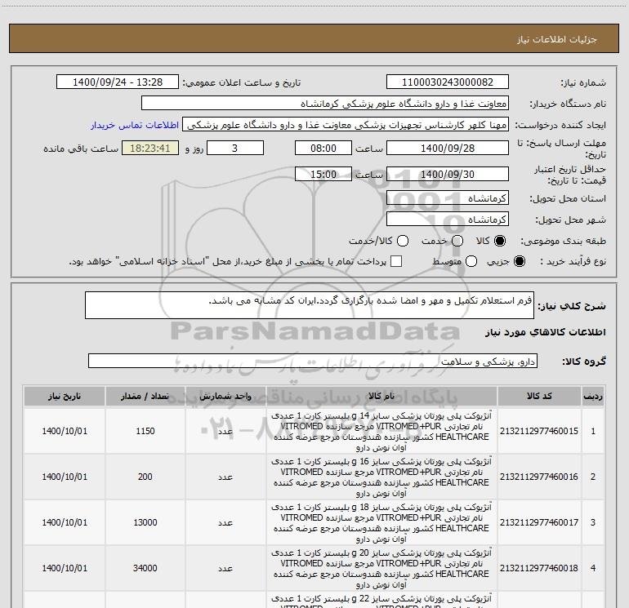The height and width of the screenshot is (608, 629).
Task: Select the کالا/خدمت radio button
Action: [x=403, y=241]
